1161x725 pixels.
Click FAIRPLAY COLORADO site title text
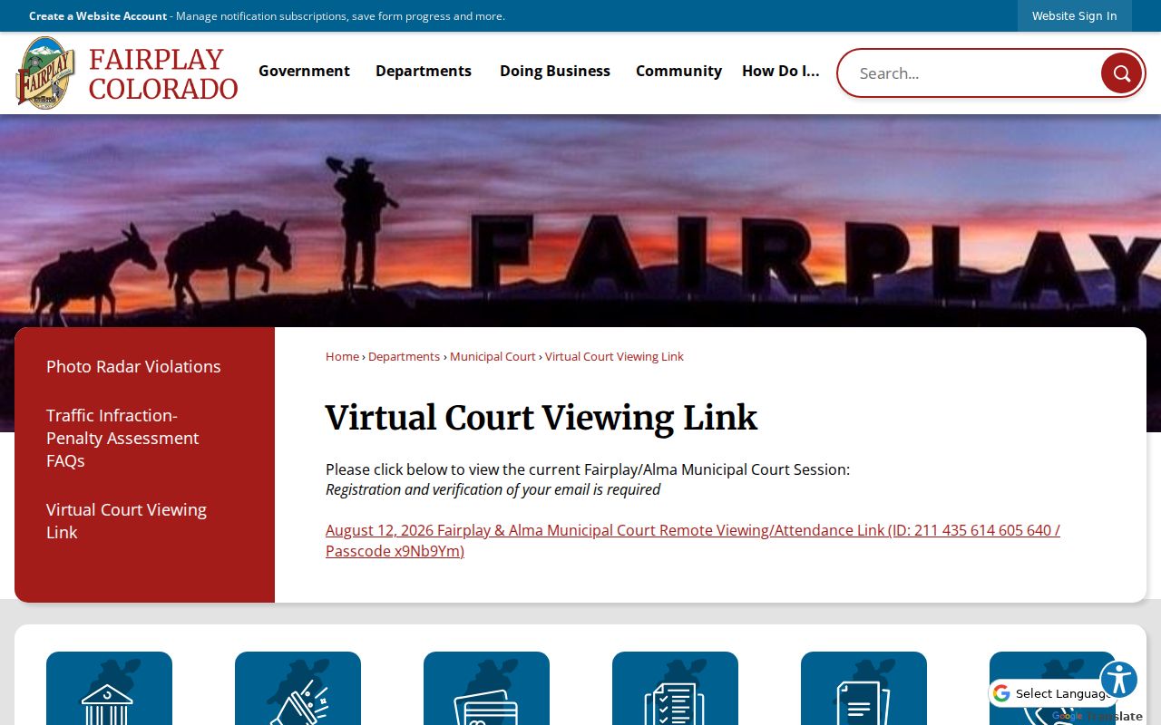(x=163, y=73)
